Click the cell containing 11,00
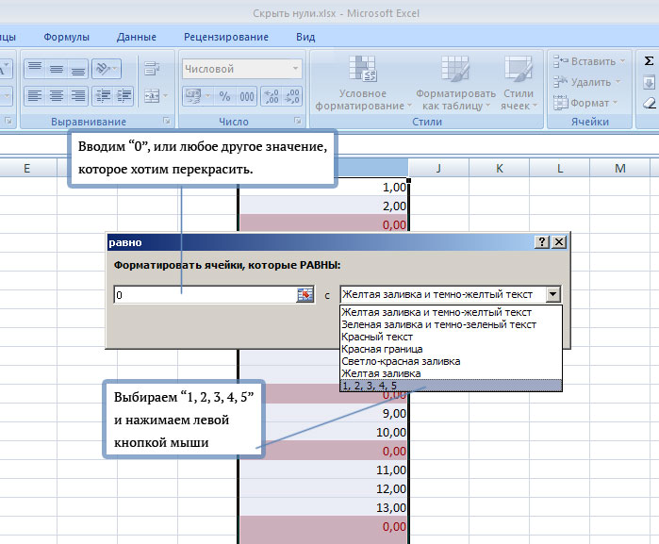Image resolution: width=659 pixels, height=544 pixels. pyautogui.click(x=322, y=470)
